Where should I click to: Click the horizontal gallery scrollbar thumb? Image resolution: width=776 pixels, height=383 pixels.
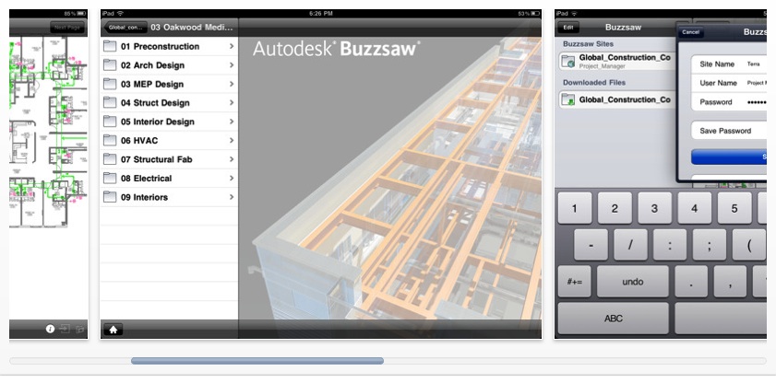coord(257,361)
